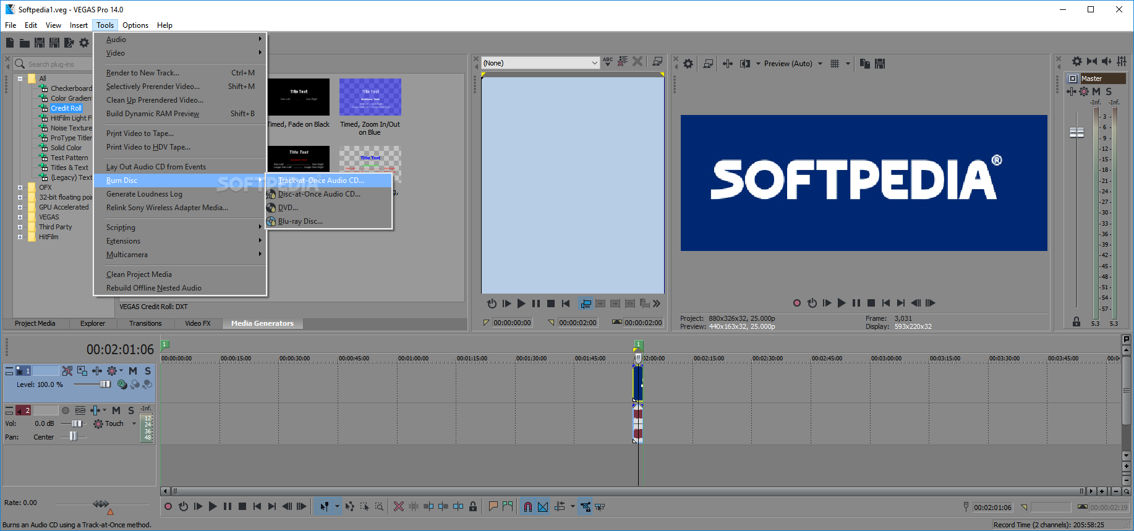Adjust audio track 2 Vol slider

(x=76, y=423)
